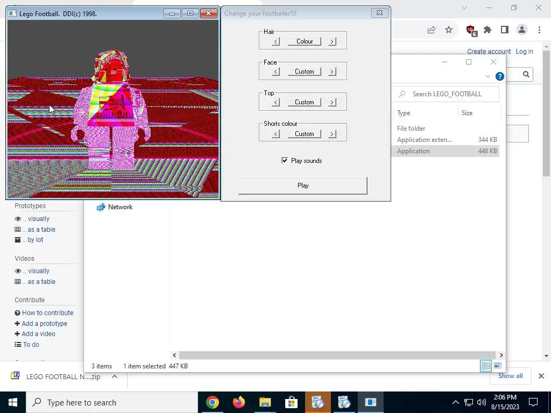Open File Explorer from the taskbar
This screenshot has width=551, height=413.
(265, 402)
